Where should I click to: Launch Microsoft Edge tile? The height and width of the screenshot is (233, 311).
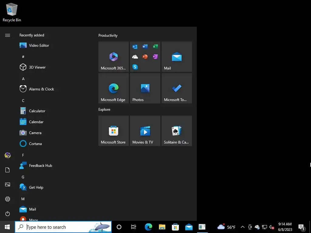click(114, 88)
